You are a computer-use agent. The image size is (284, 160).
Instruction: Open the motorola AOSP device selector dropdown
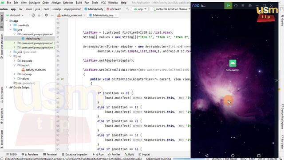(x=171, y=9)
